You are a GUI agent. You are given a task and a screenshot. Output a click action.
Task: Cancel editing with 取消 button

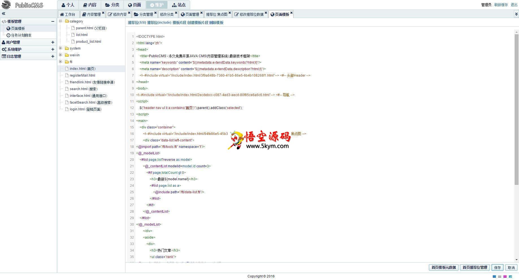511,268
